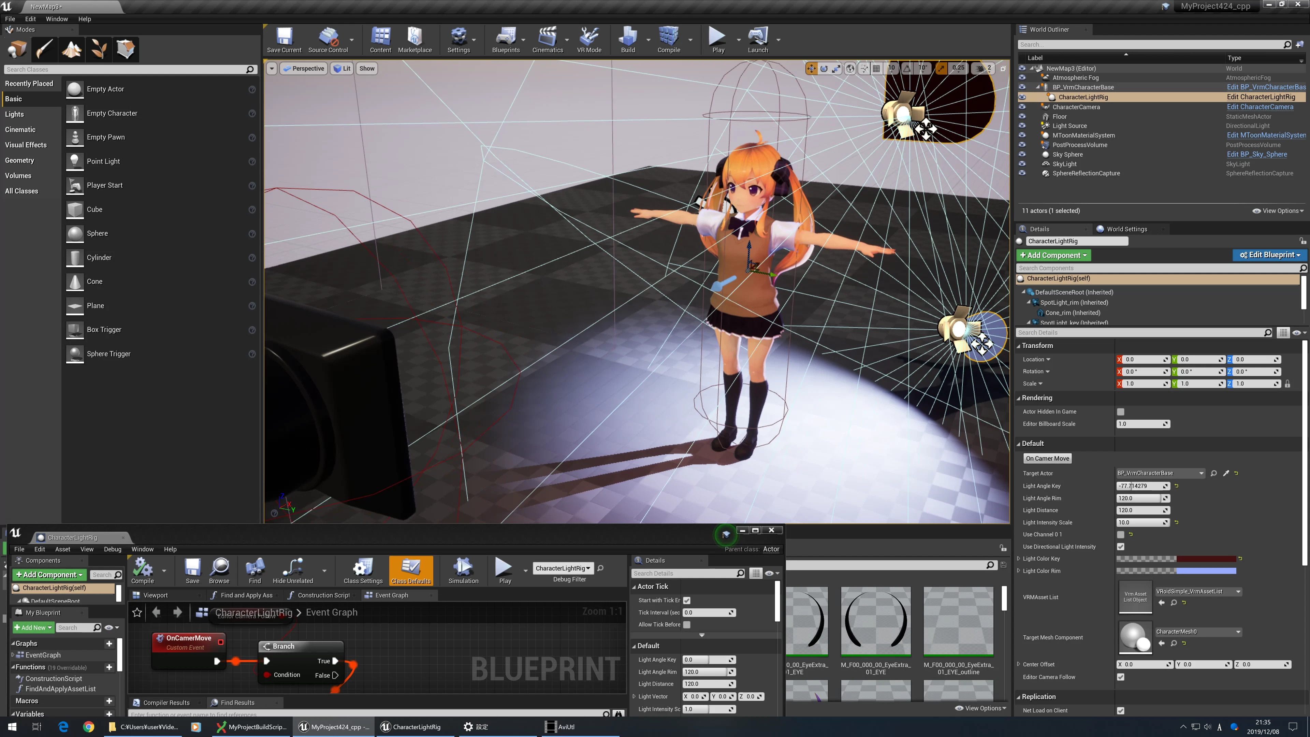The width and height of the screenshot is (1310, 737).
Task: Open Simulation in blueprint toolbar
Action: [463, 571]
